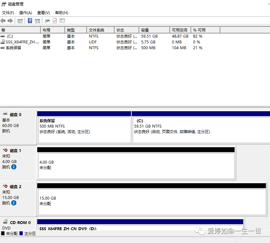Click the 82 % available cell
This screenshot has width=270, height=243.
tap(198, 36)
